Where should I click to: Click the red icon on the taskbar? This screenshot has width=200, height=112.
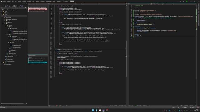[107, 110]
